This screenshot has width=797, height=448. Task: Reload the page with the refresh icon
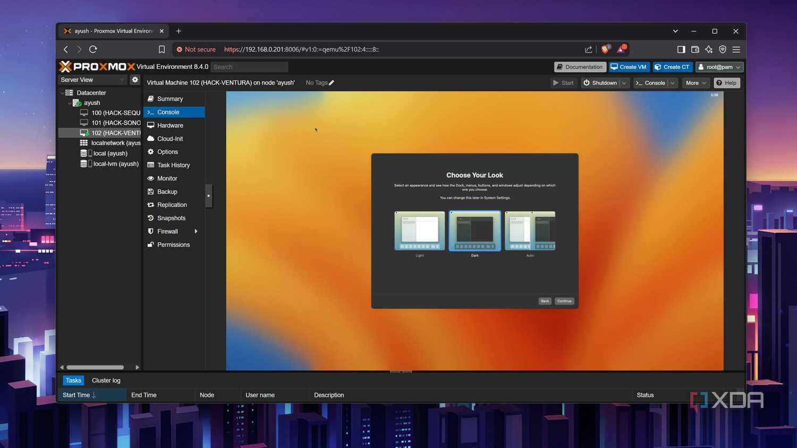[x=93, y=49]
